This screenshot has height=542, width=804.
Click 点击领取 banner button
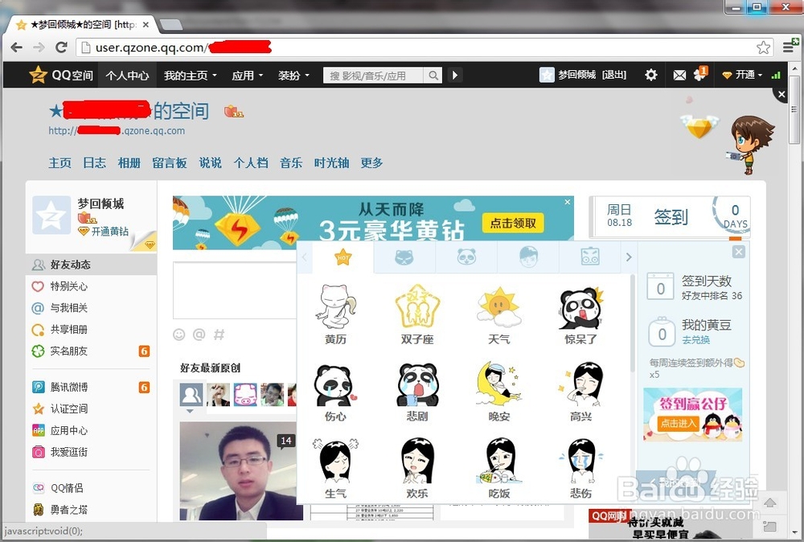pos(513,223)
